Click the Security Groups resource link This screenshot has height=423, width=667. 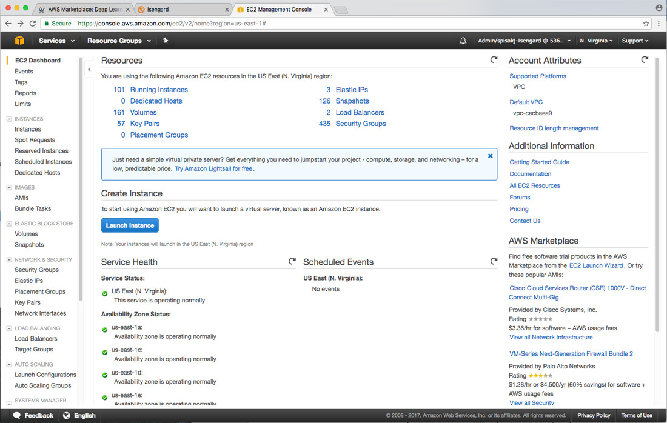361,124
